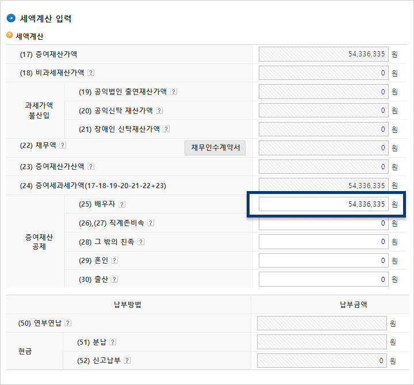The width and height of the screenshot is (414, 385).
Task: Open help icon next to (18) 비과세재산가액
Action: point(91,73)
